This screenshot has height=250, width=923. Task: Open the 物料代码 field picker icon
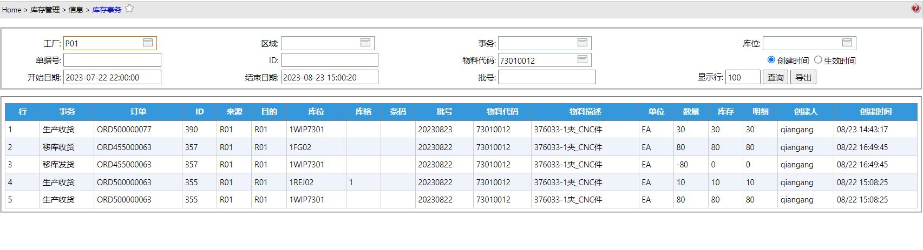pos(582,59)
